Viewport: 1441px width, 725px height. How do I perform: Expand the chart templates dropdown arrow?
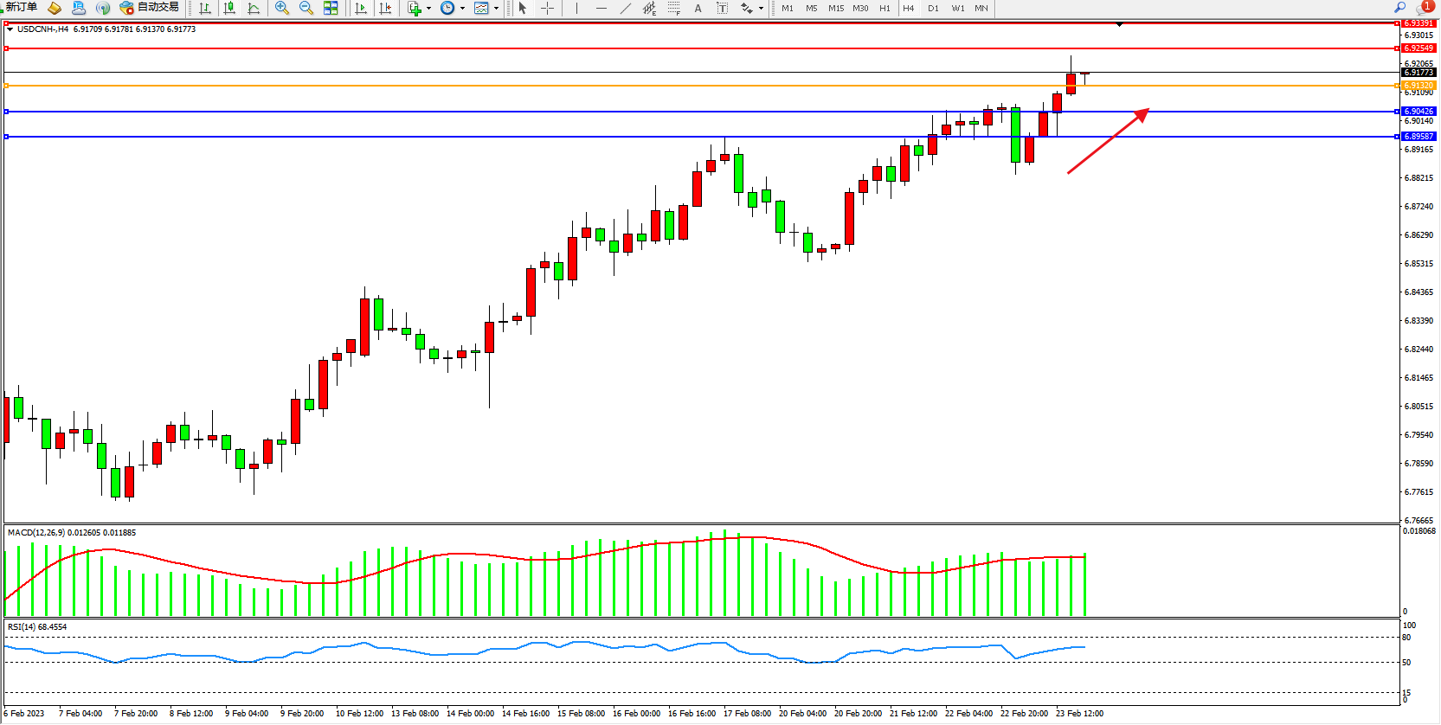(496, 9)
